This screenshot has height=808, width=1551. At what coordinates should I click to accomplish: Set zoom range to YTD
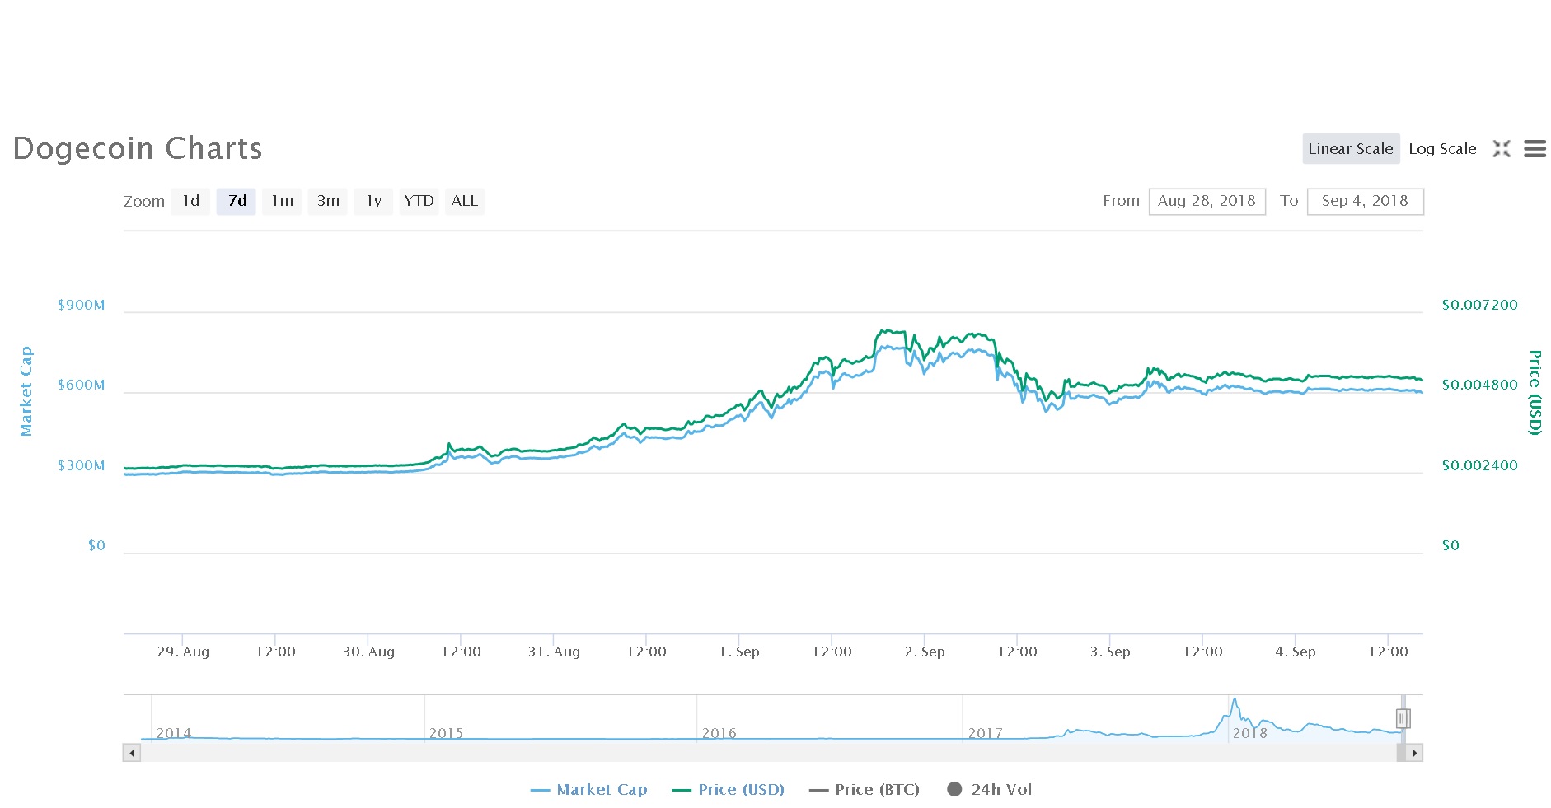pyautogui.click(x=419, y=201)
